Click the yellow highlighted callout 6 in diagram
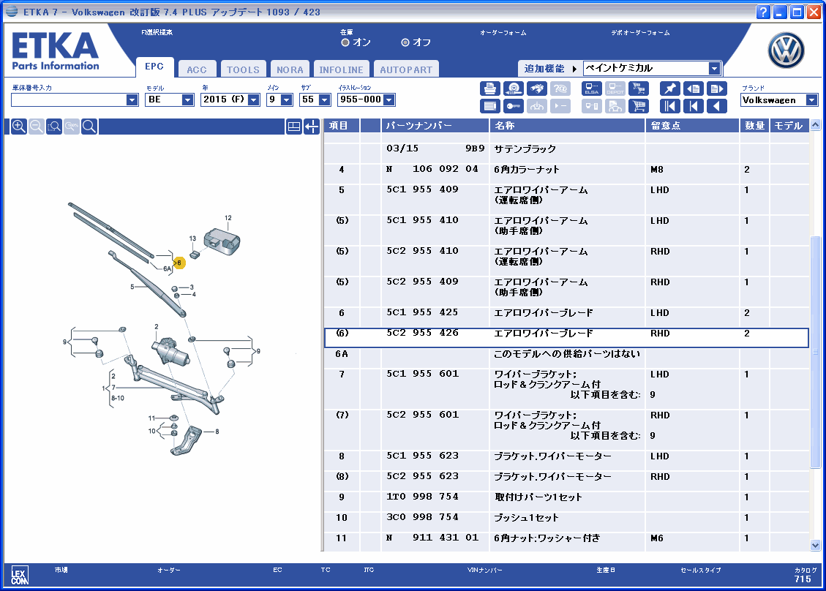 (180, 263)
